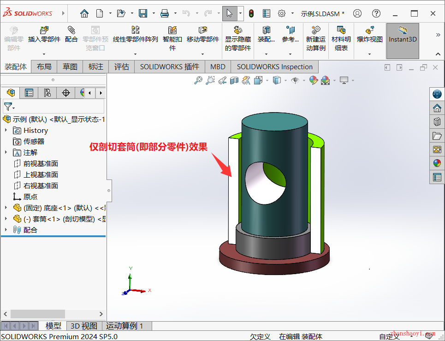Switch to SOLIDWORKS 插件 tab
The image size is (445, 341).
pyautogui.click(x=170, y=67)
